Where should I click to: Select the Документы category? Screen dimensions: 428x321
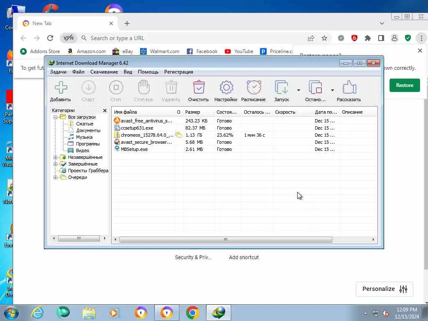coord(88,130)
